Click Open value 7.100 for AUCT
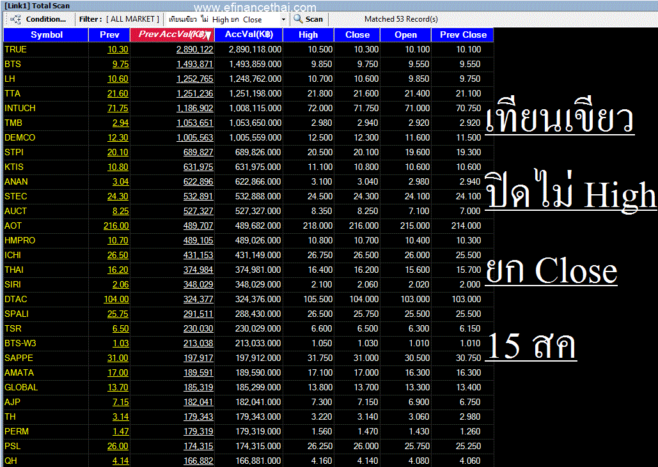Viewport: 658px width, 467px height. click(419, 211)
